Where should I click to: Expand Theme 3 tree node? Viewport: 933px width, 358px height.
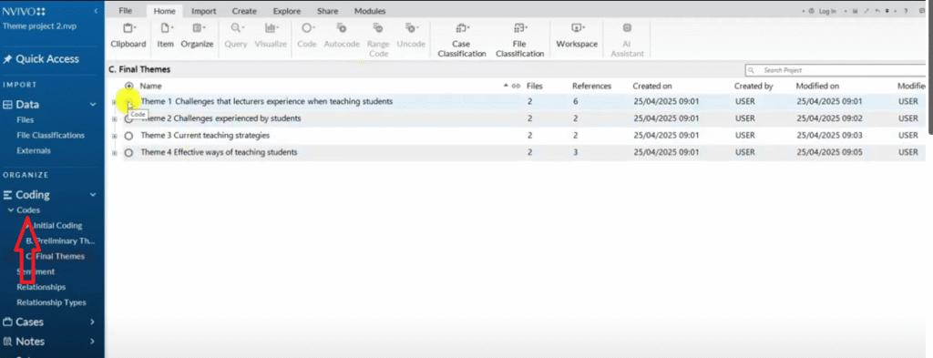click(x=114, y=136)
